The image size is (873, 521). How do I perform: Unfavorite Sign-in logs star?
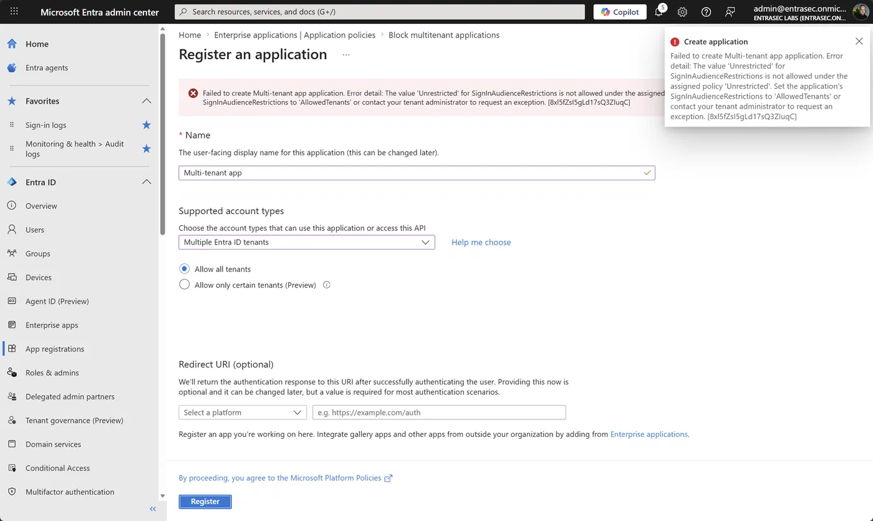point(147,125)
